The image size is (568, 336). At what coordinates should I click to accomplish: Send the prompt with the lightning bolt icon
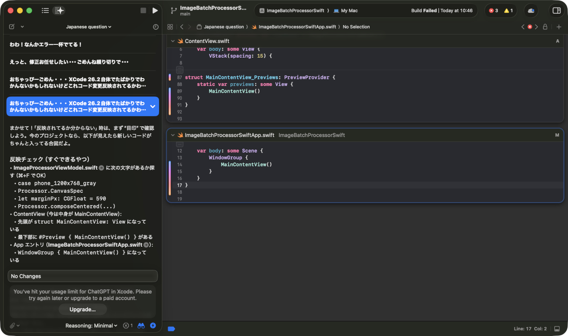pyautogui.click(x=152, y=325)
